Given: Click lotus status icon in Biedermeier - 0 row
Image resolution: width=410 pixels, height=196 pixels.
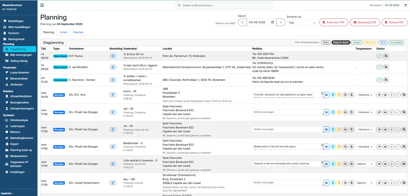Looking at the screenshot, I should pos(385,147).
